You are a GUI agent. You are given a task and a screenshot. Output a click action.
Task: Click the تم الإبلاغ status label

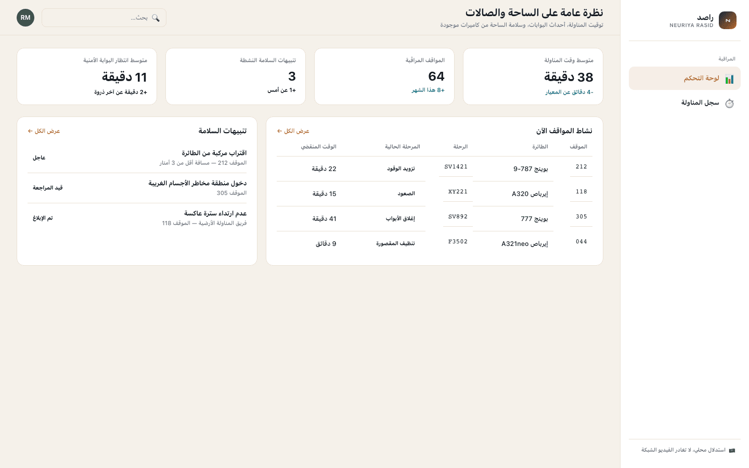[43, 218]
